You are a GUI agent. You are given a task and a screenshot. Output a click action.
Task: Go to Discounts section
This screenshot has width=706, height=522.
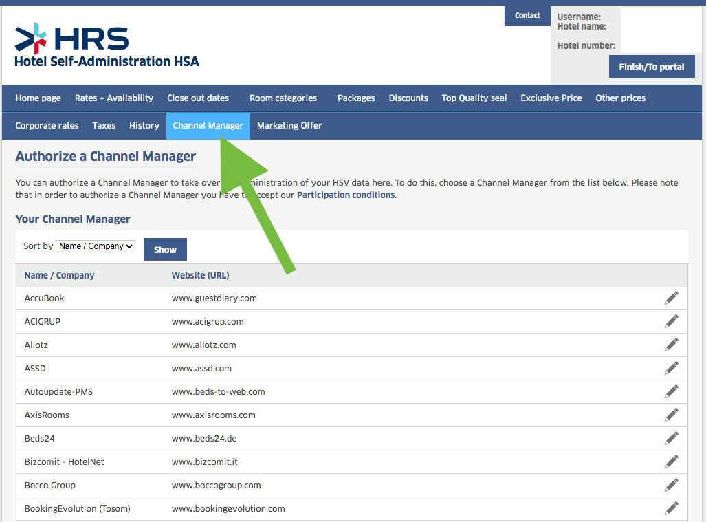pos(408,98)
